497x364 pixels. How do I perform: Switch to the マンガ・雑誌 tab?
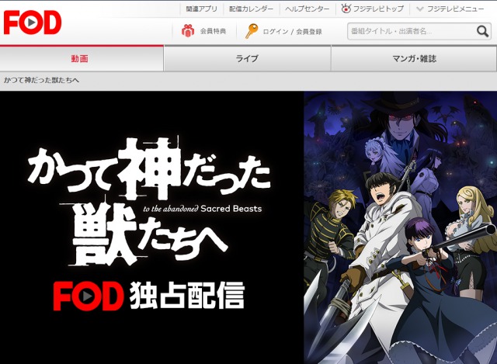414,59
